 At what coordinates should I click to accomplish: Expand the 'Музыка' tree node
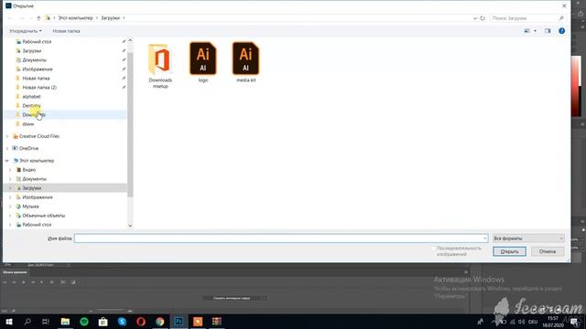pos(10,207)
